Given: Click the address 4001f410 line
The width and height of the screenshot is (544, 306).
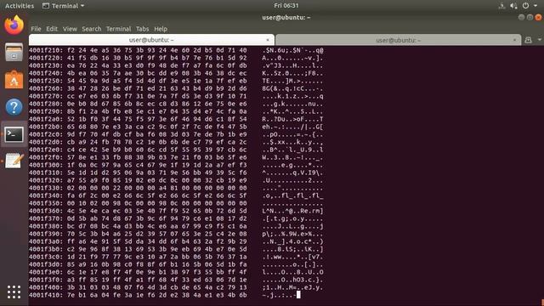Looking at the screenshot, I should pos(165,295).
